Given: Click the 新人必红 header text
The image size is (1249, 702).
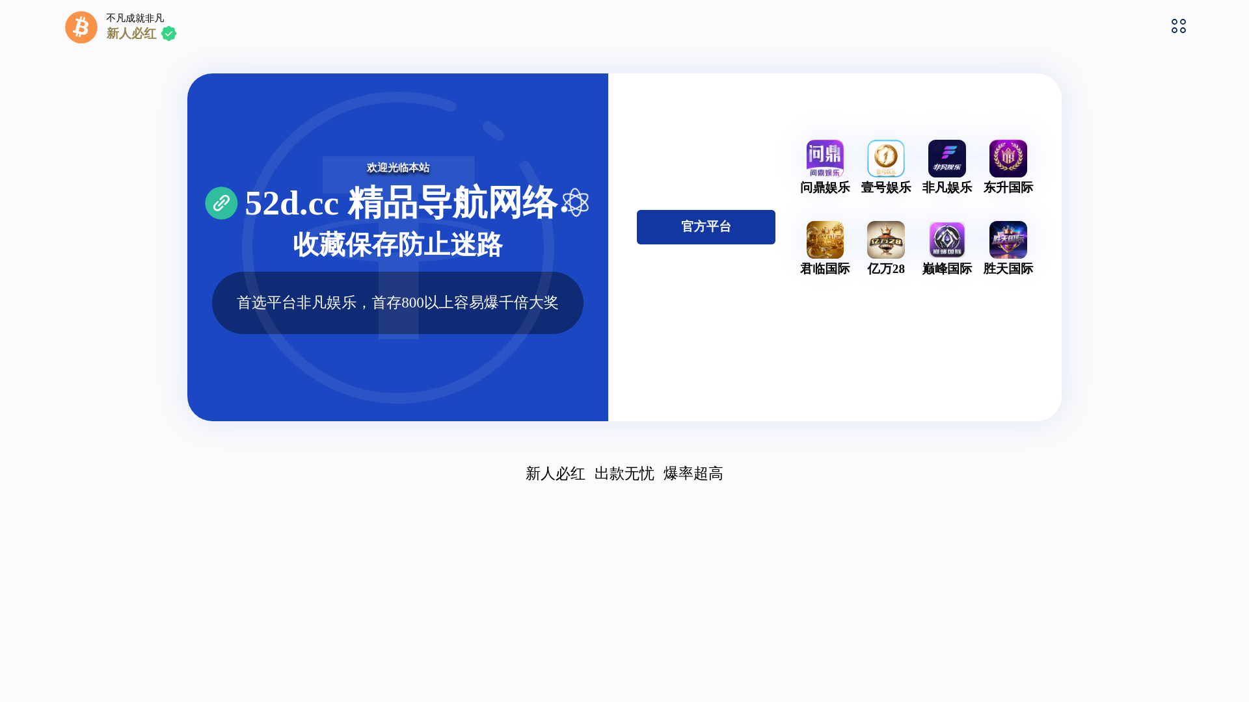Looking at the screenshot, I should pos(131,34).
